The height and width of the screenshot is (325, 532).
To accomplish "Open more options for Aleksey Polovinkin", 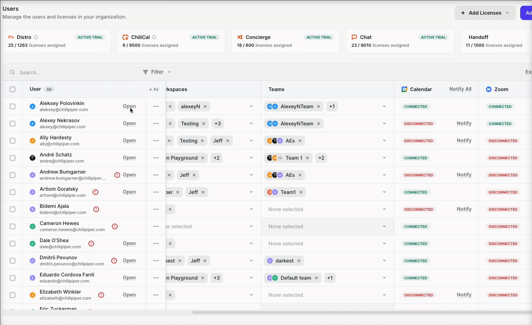I will 156,106.
